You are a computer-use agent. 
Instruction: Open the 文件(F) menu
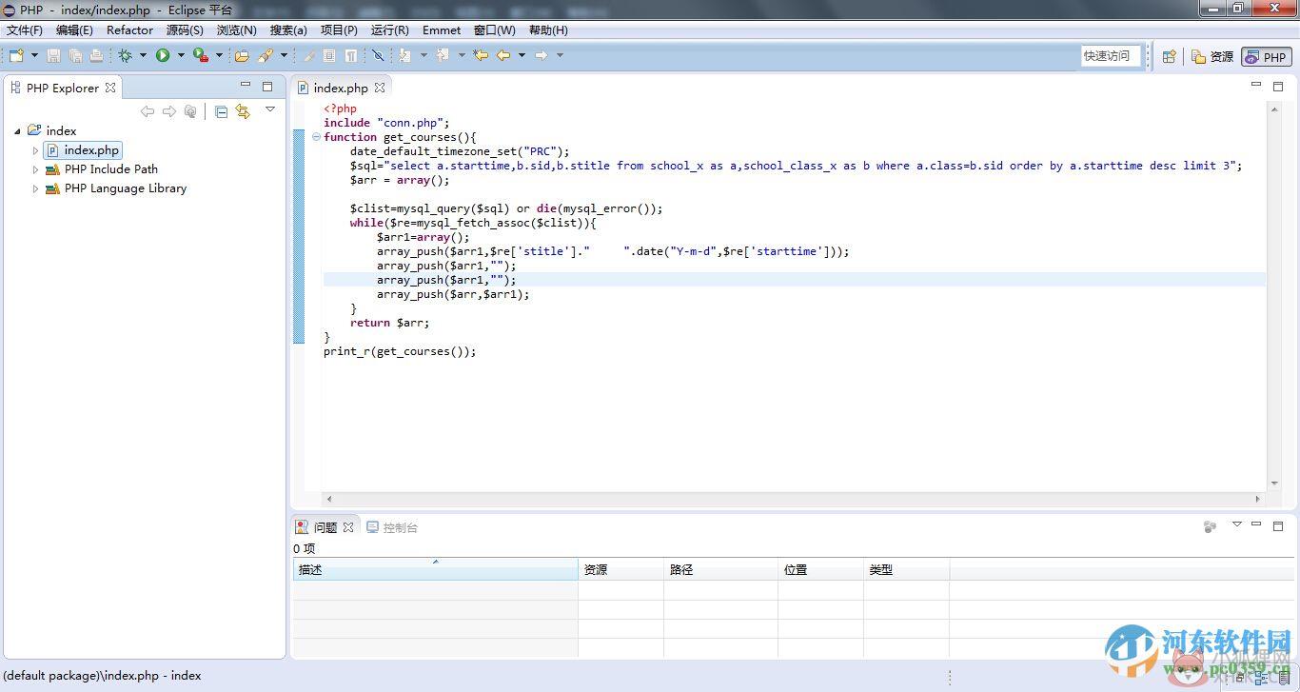click(x=25, y=30)
